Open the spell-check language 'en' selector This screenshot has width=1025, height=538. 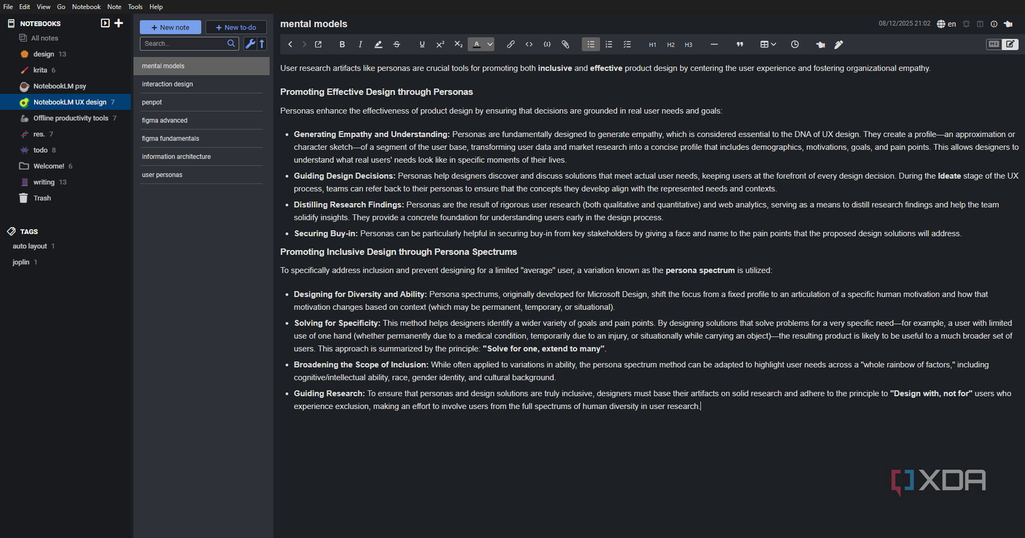tap(947, 24)
